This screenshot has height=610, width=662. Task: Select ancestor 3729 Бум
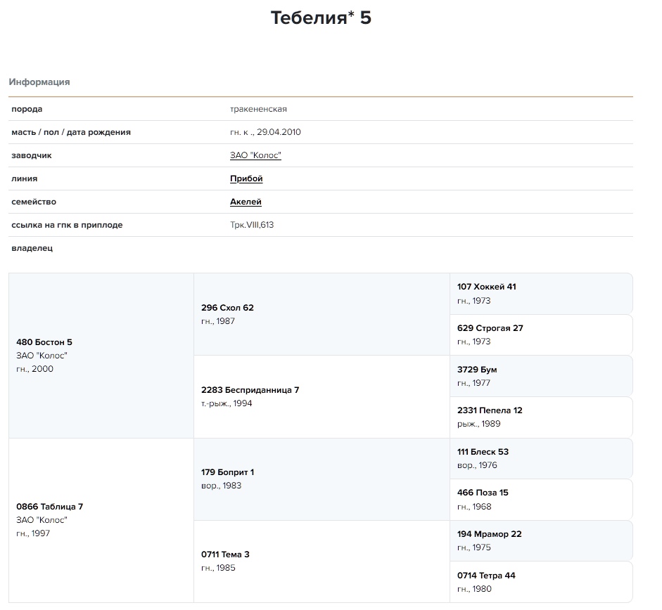(477, 370)
